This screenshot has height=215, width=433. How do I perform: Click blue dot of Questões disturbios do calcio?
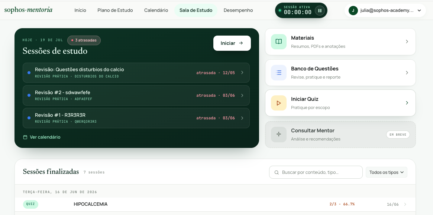click(29, 73)
